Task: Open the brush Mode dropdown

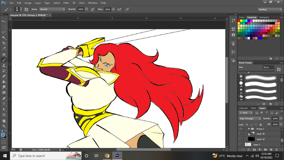Action: [52, 9]
